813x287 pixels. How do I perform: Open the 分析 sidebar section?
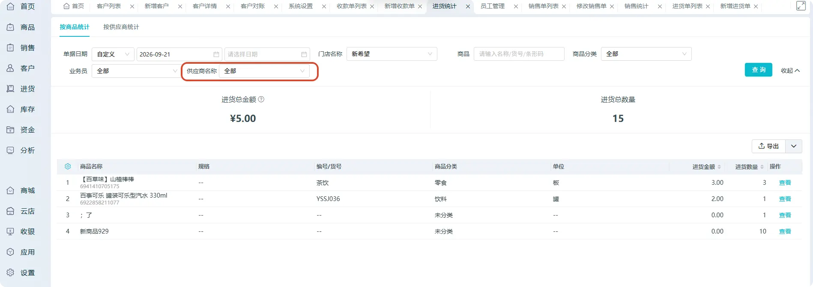(21, 151)
